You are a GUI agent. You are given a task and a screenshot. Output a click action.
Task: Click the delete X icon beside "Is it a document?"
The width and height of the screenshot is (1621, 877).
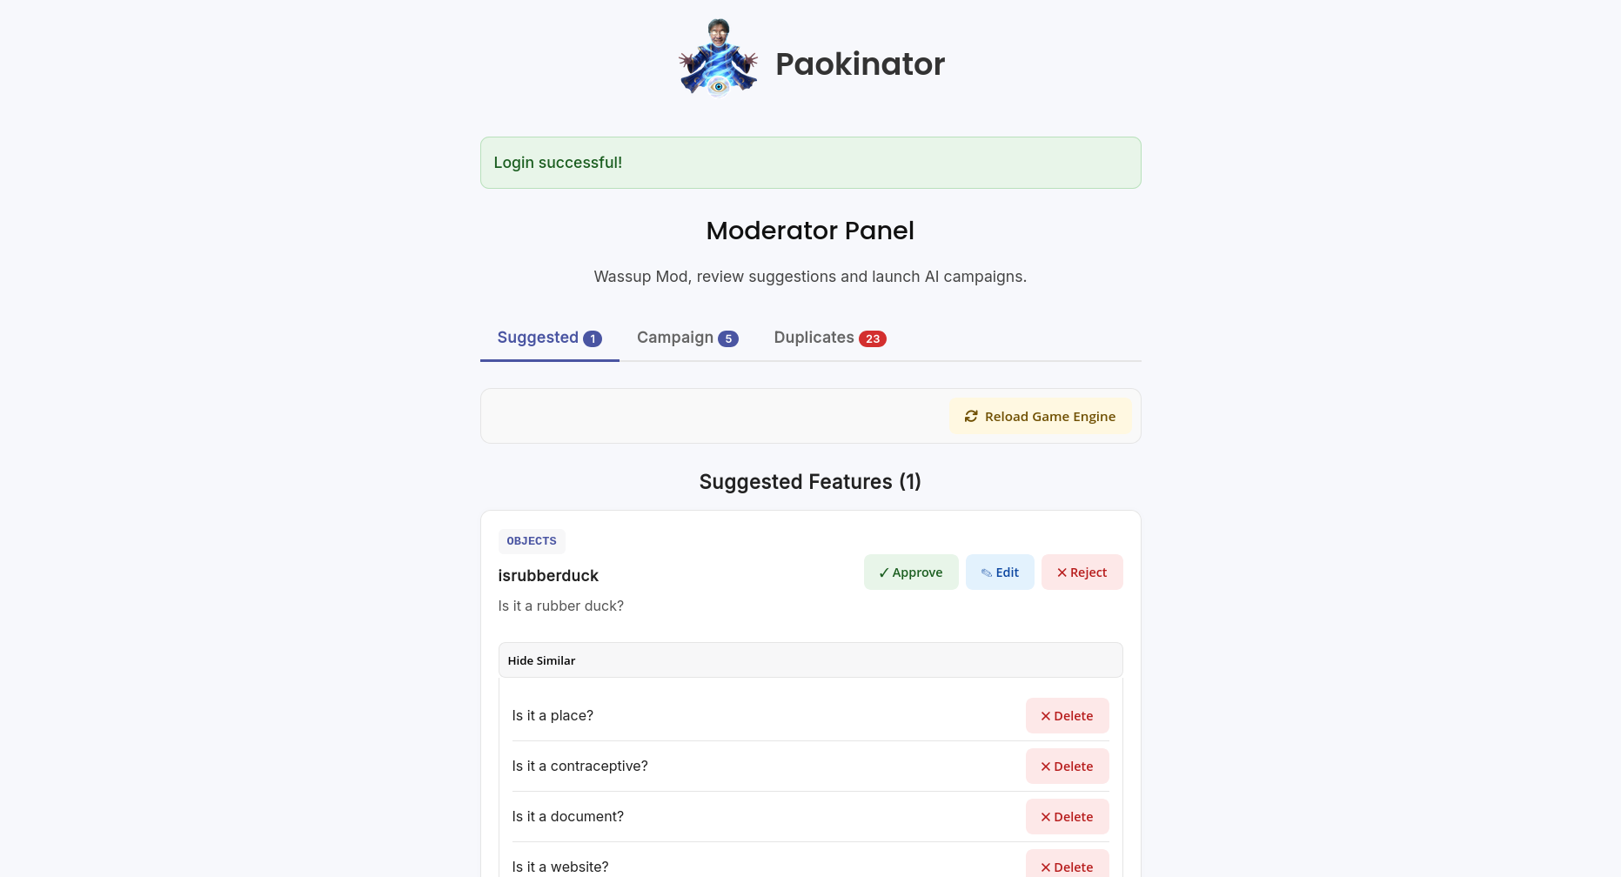tap(1046, 816)
